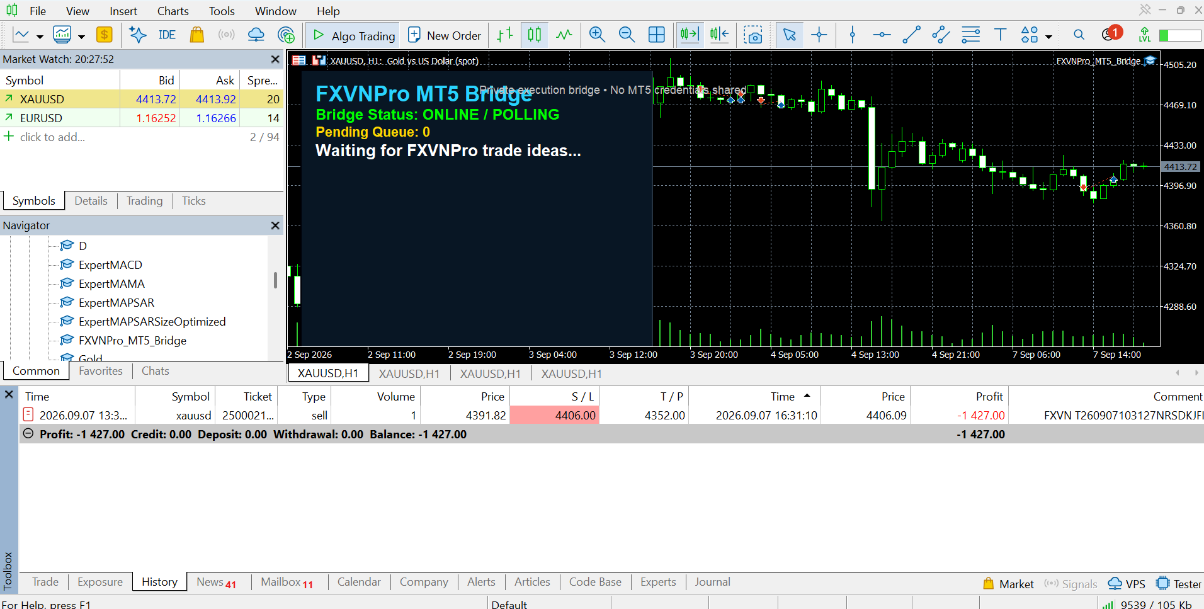
Task: Tile chart windows with grid icon
Action: [x=657, y=35]
